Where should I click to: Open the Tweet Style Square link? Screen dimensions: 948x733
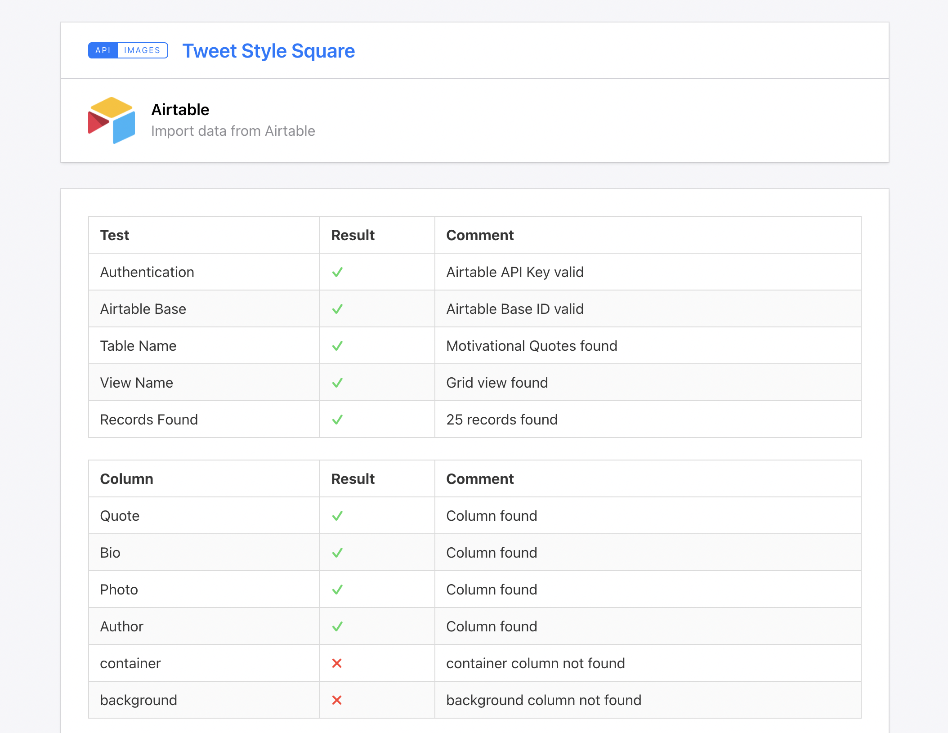pos(268,51)
